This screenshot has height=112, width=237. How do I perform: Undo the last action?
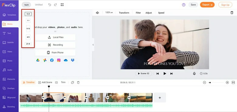coord(50,5)
